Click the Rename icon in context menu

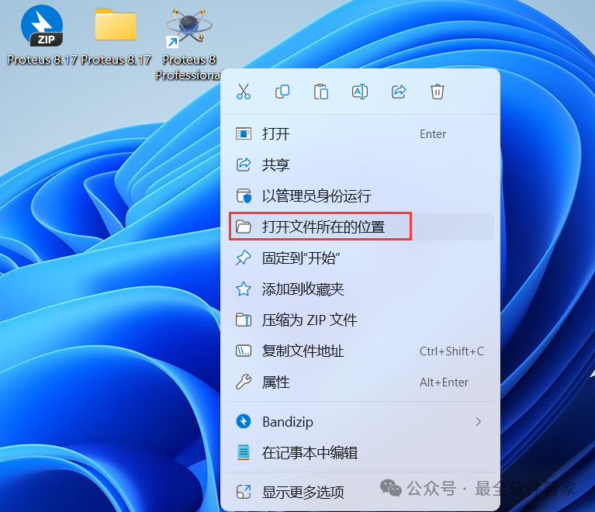pyautogui.click(x=360, y=92)
